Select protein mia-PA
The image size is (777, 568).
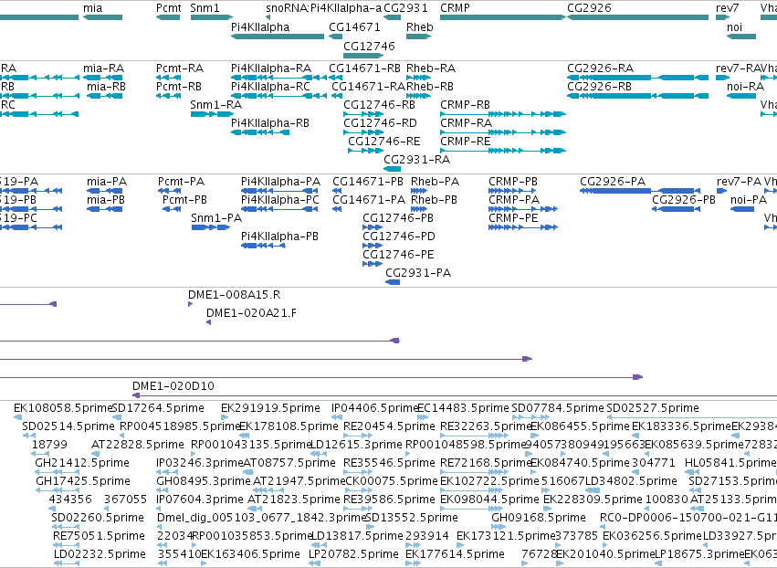click(105, 191)
